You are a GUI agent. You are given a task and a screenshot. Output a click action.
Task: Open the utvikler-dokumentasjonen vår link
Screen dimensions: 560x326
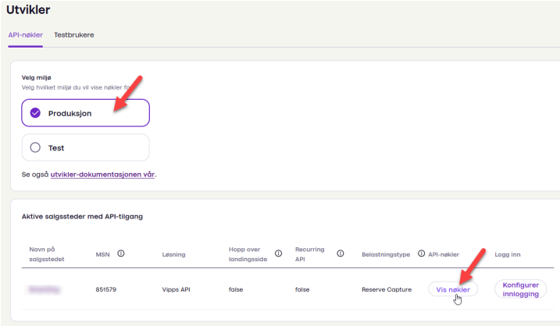[102, 174]
